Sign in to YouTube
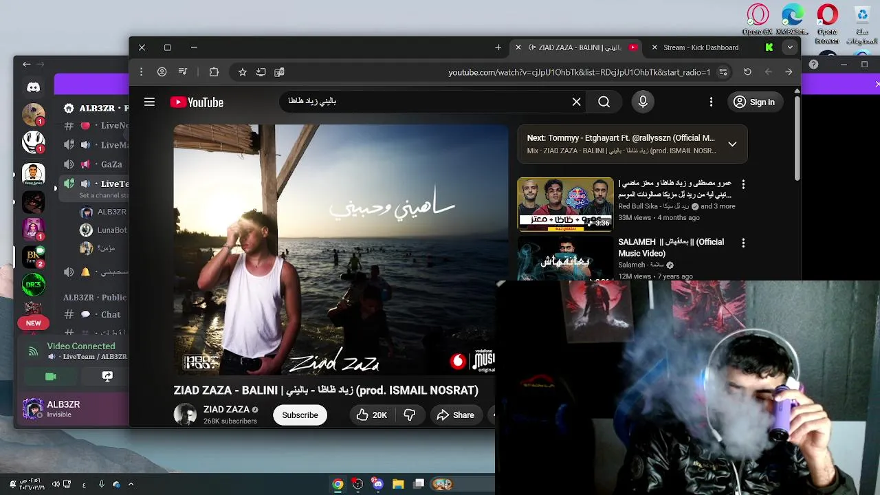The image size is (880, 495). click(754, 102)
